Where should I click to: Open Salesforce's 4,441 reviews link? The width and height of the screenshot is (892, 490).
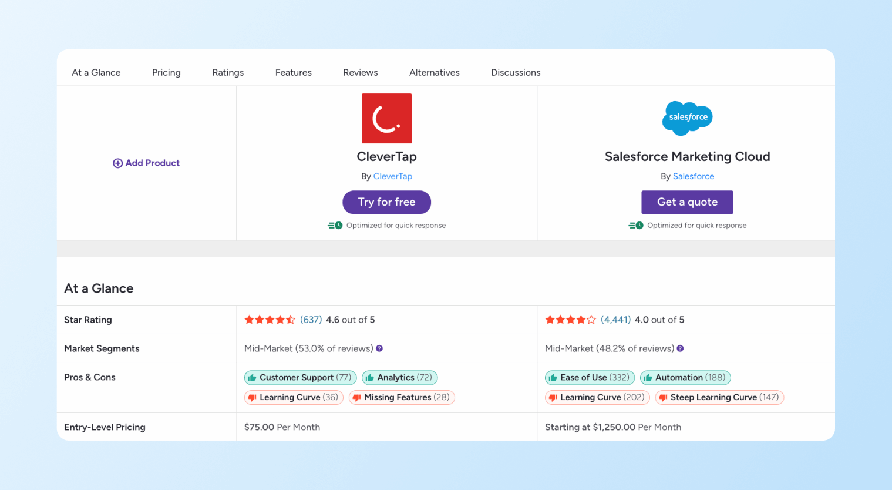click(x=615, y=320)
